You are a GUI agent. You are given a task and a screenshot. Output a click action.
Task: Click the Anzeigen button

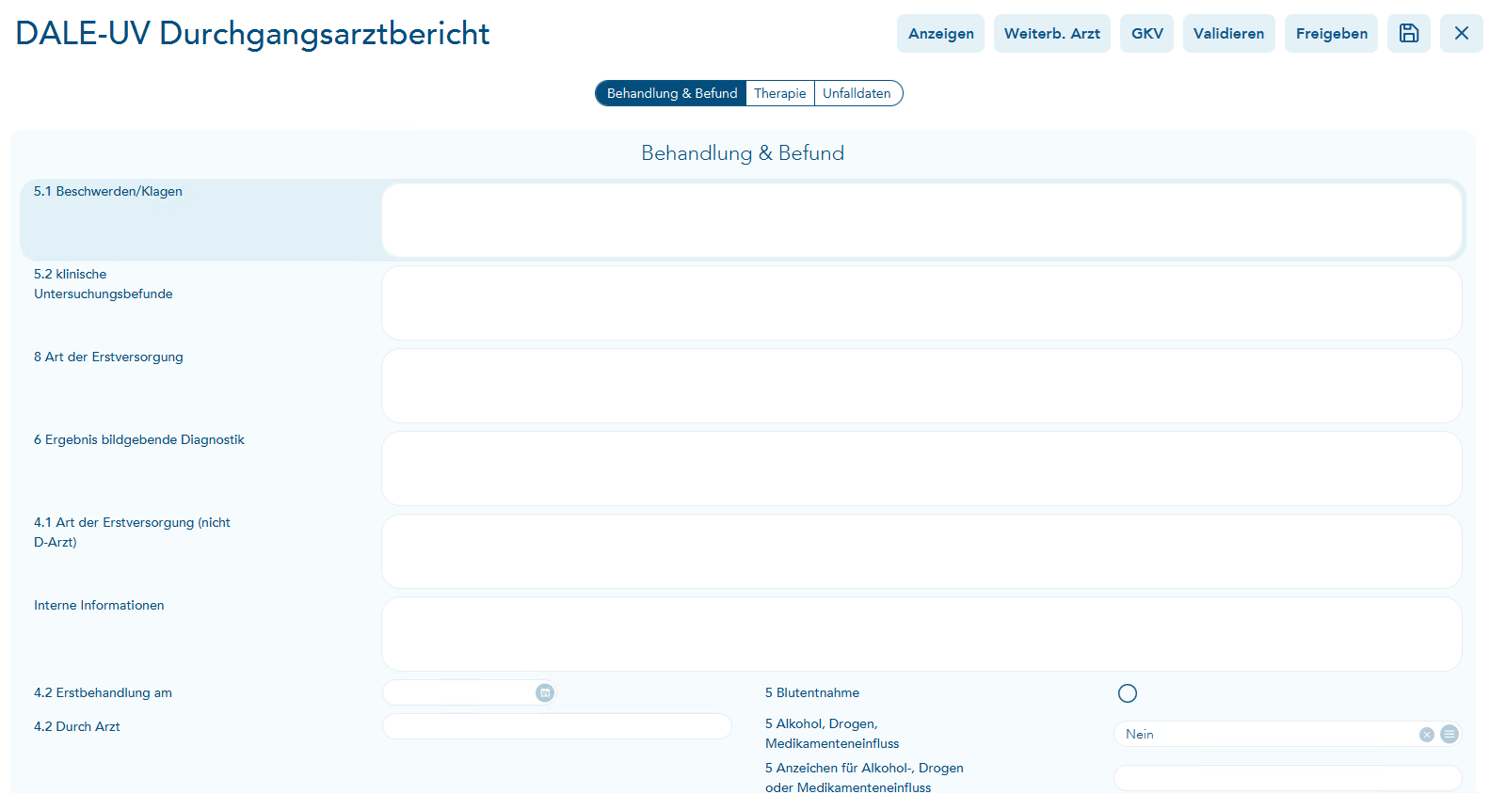pos(940,33)
